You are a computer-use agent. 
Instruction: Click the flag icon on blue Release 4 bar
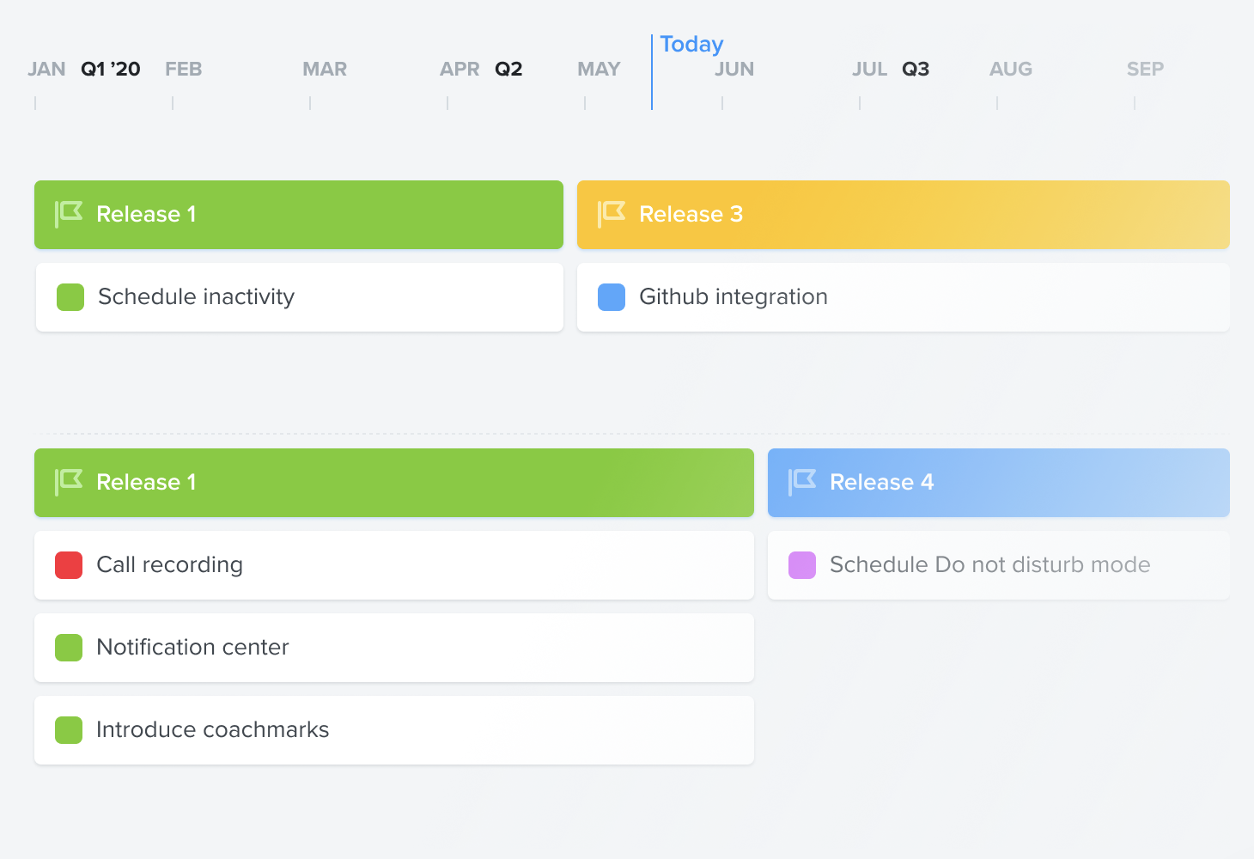click(x=802, y=482)
